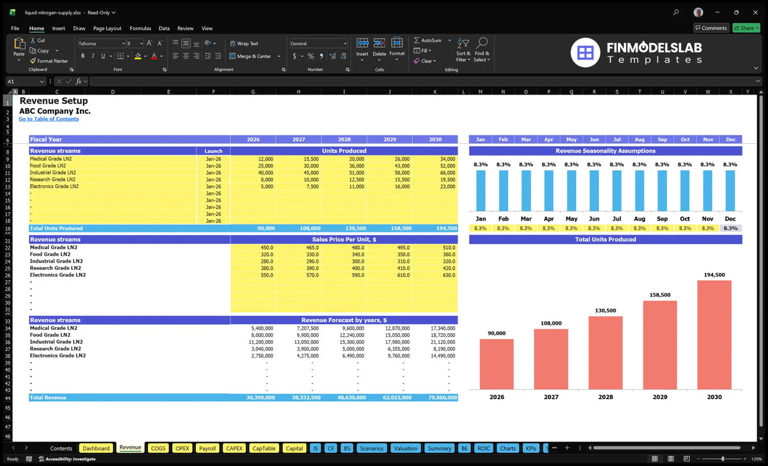Decrease indent in Alignment group
The height and width of the screenshot is (466, 768).
tap(208, 56)
